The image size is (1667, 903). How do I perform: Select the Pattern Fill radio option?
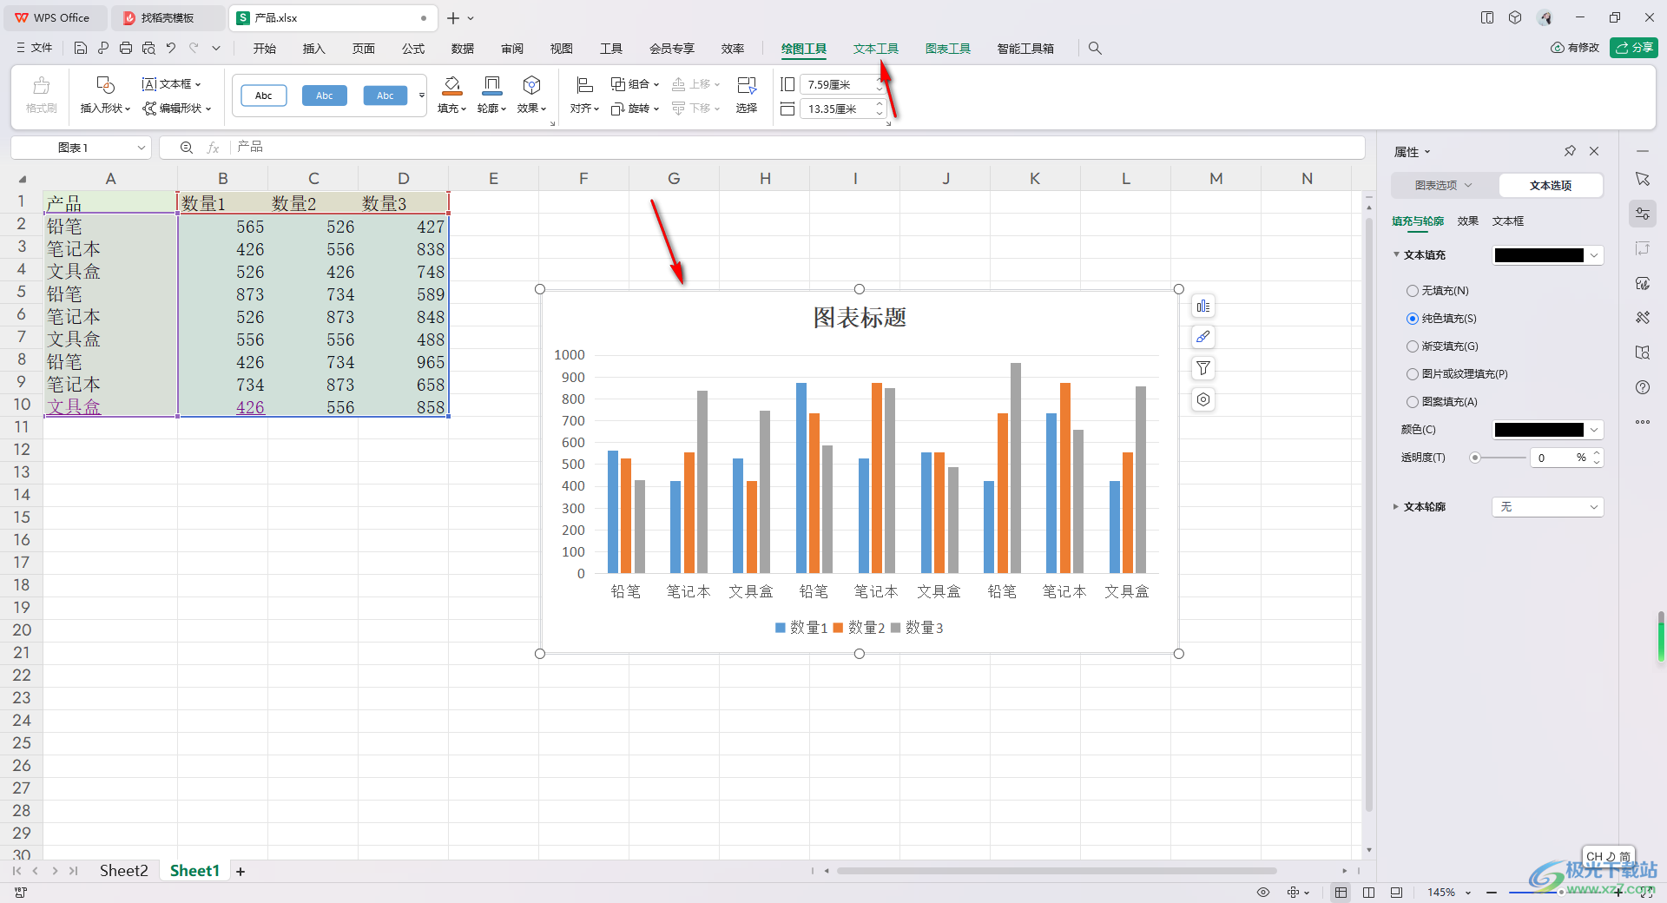[1413, 402]
